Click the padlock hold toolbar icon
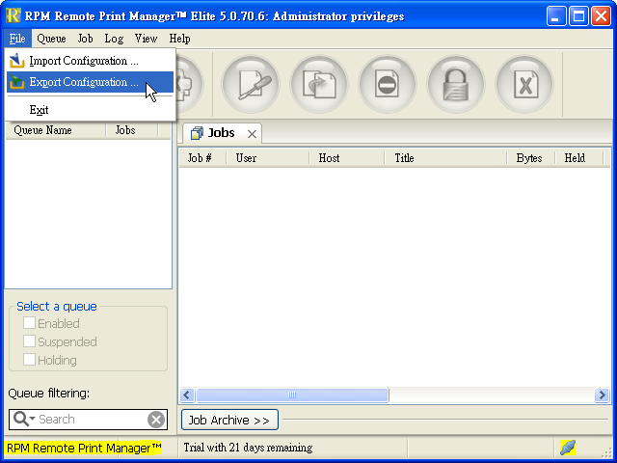Screen dimensions: 617x463 tap(456, 84)
